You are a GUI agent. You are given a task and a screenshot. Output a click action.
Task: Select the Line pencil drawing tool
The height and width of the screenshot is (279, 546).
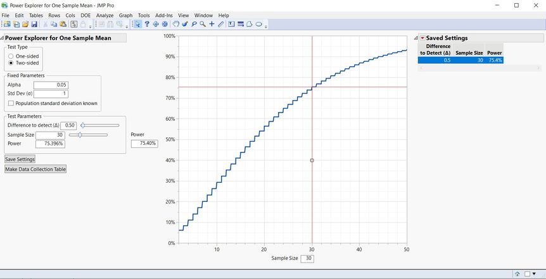coord(221,24)
